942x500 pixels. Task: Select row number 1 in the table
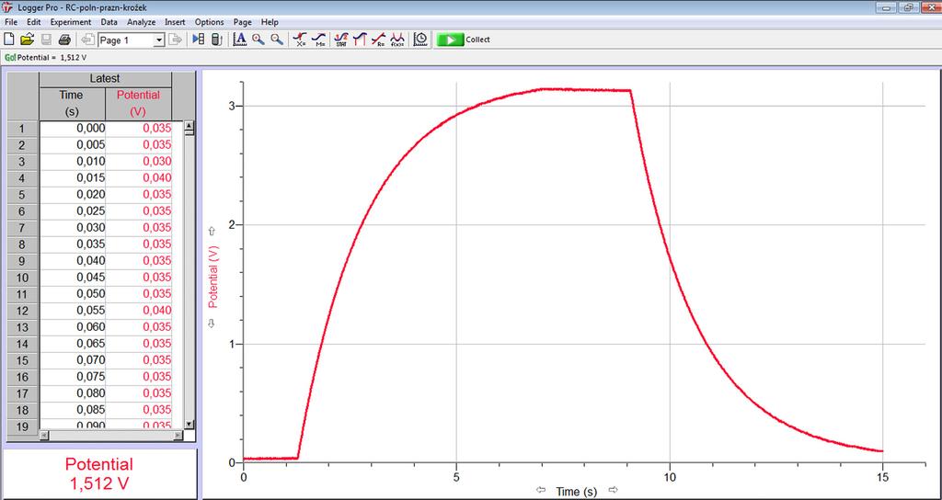pos(23,129)
